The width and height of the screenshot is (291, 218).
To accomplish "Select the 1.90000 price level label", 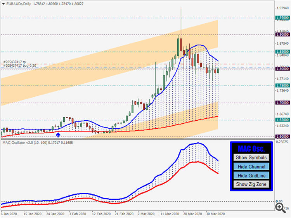I will (282, 35).
